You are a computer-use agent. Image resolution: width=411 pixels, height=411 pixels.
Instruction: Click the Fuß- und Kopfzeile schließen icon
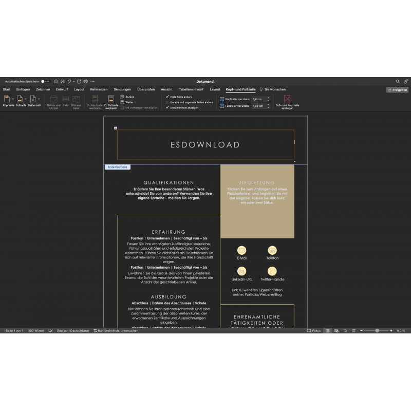287,99
